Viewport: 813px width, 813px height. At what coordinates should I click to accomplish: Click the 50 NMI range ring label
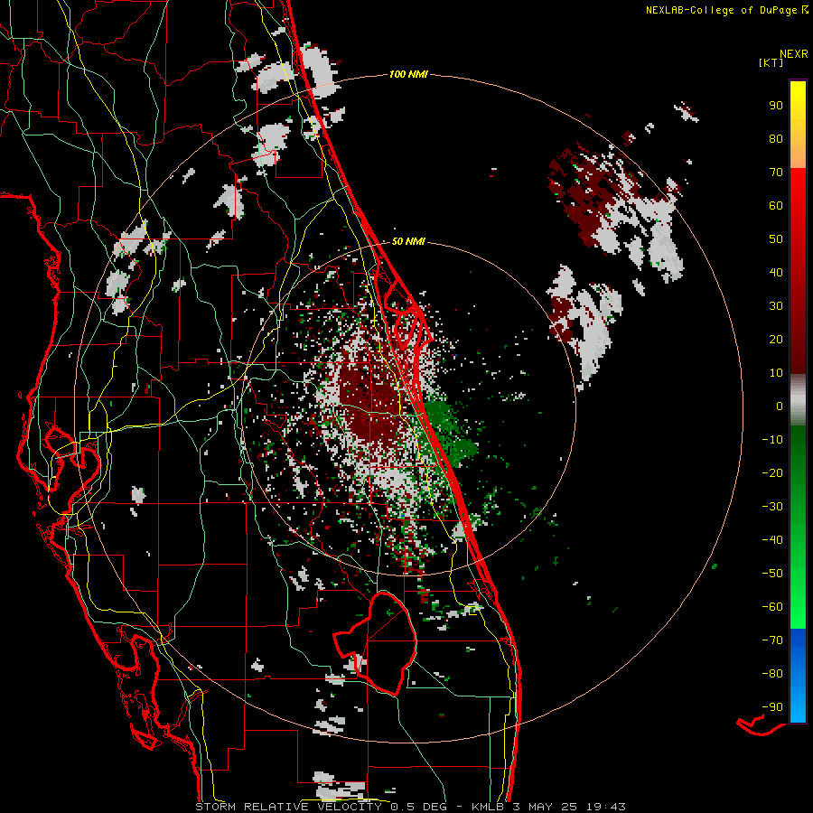point(408,241)
